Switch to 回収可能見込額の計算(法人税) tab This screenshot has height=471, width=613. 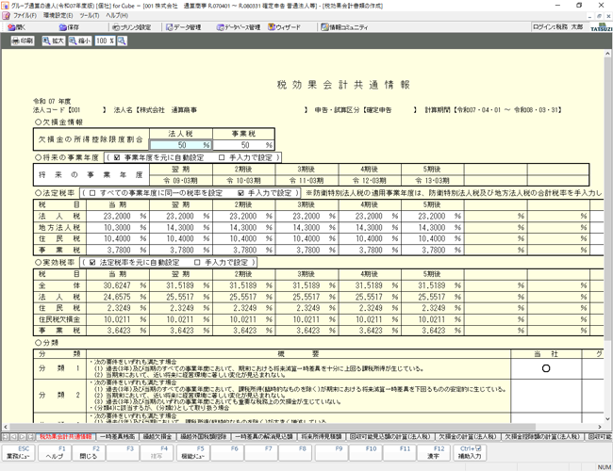[389, 437]
